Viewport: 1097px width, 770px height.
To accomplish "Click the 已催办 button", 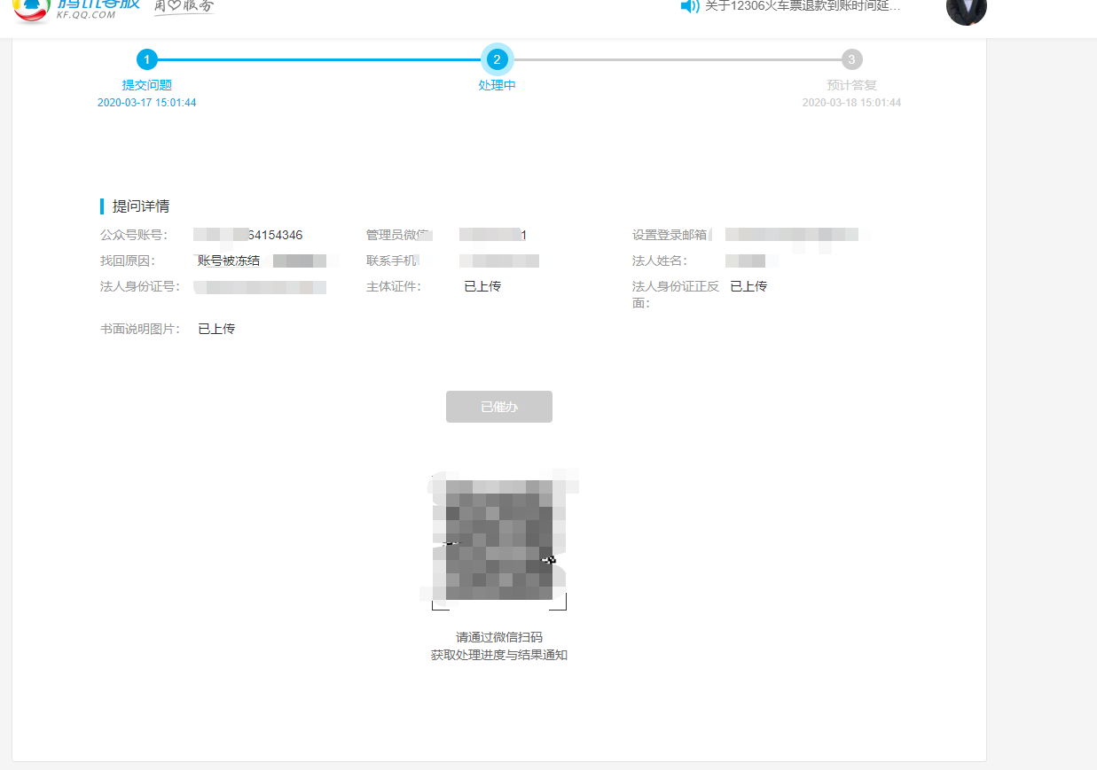I will point(499,407).
